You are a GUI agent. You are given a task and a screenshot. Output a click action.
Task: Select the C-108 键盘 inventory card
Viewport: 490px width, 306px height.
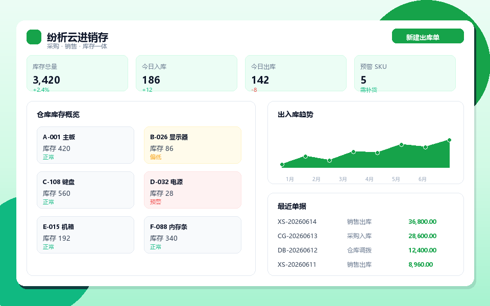coord(85,190)
